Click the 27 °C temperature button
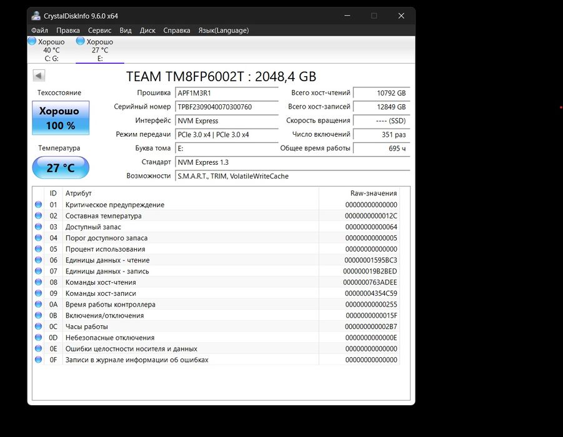563x437 pixels. click(61, 167)
